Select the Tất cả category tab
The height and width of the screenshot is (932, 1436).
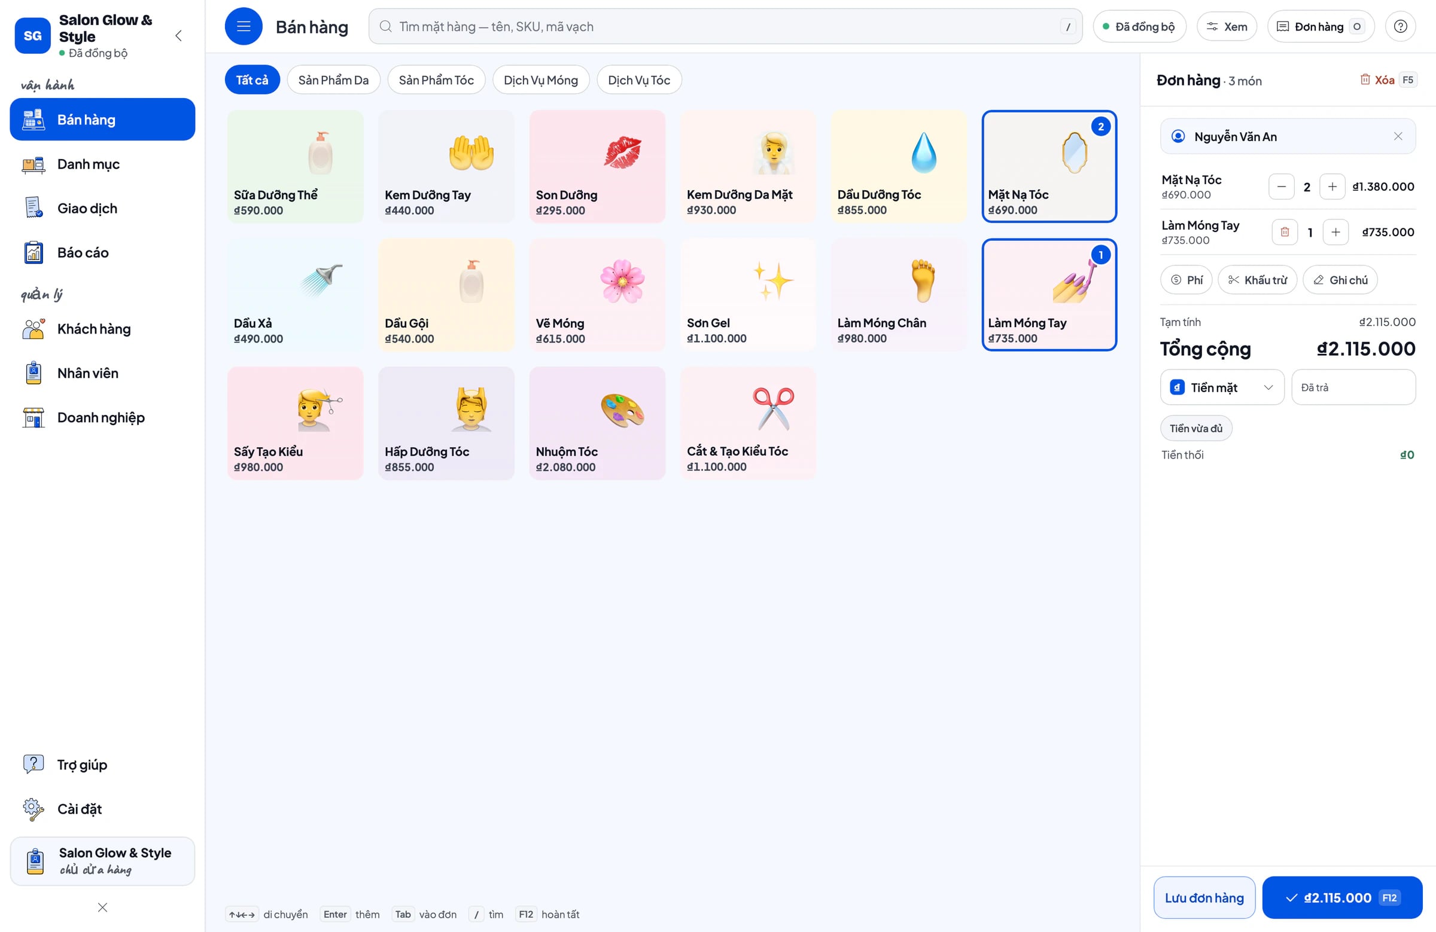(252, 80)
